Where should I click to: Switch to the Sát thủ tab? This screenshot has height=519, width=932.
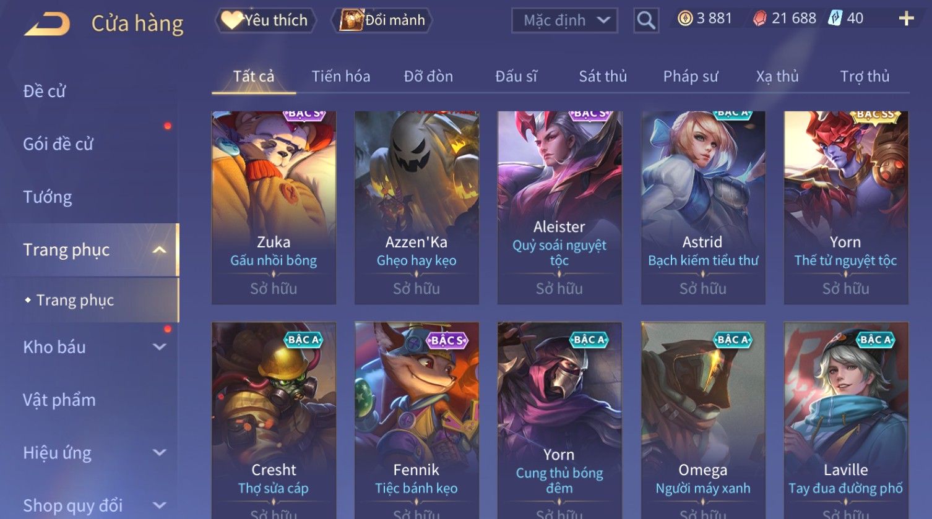tap(603, 77)
